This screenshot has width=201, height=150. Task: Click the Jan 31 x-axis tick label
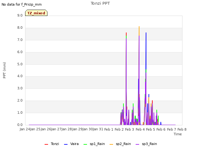[x=98, y=129]
